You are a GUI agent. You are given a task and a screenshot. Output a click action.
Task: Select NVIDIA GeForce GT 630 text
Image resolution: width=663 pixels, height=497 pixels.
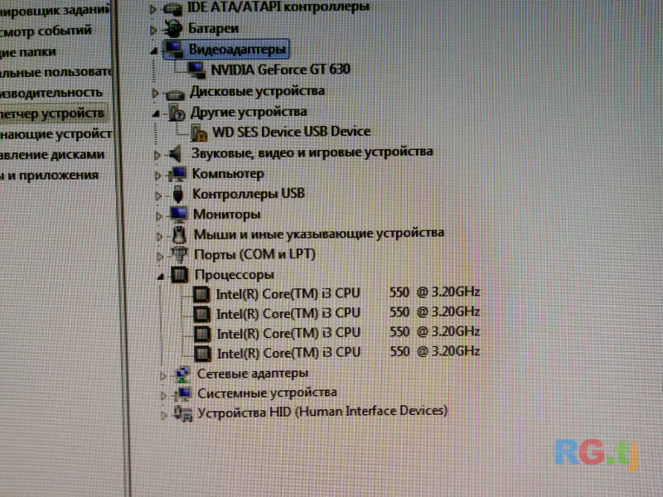tap(280, 70)
